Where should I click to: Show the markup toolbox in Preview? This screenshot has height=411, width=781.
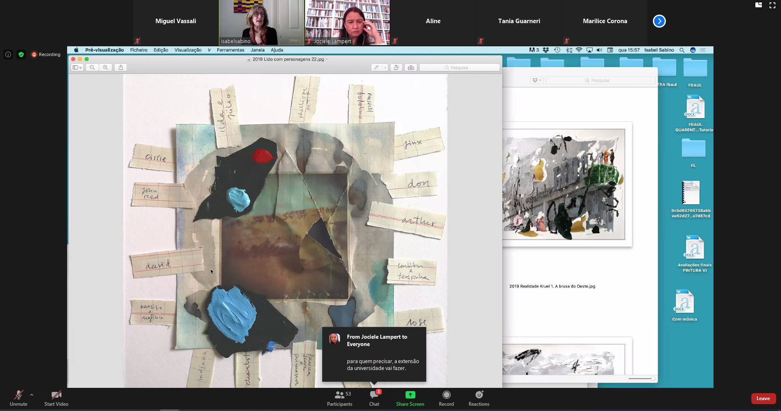(x=411, y=67)
